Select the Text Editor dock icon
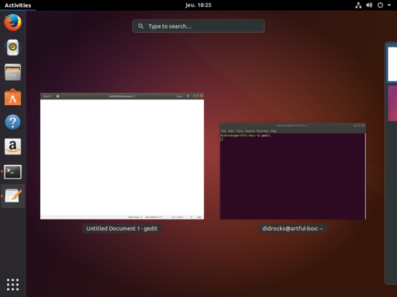 tap(12, 196)
